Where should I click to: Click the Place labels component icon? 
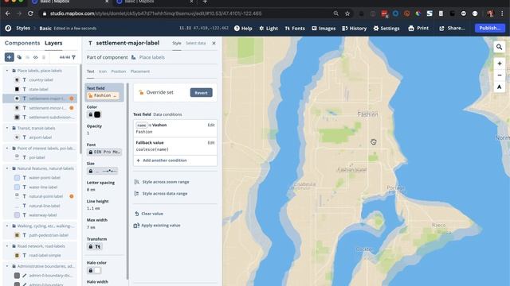point(134,57)
